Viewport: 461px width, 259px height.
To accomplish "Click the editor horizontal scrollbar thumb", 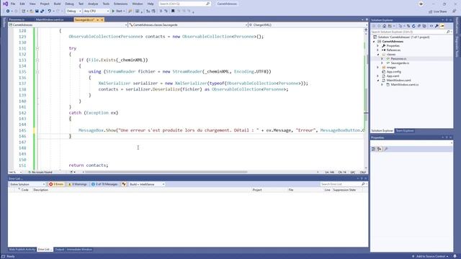I will [166, 172].
